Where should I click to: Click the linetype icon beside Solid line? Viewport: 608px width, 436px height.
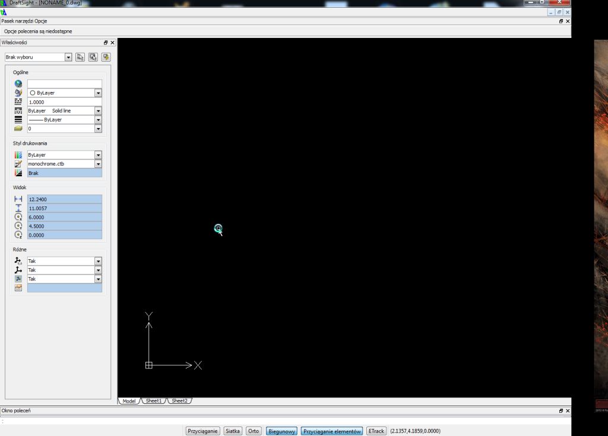point(18,110)
